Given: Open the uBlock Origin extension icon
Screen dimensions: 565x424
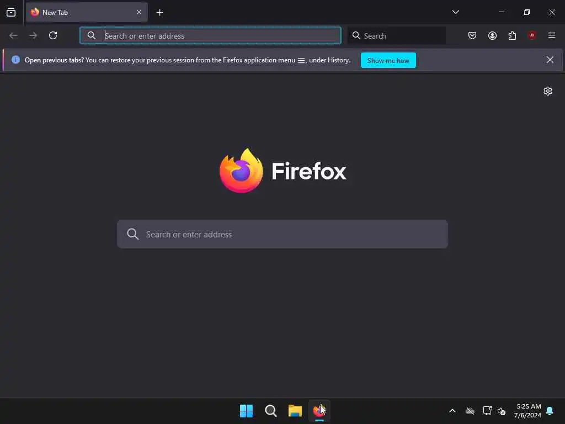Looking at the screenshot, I should tap(532, 35).
